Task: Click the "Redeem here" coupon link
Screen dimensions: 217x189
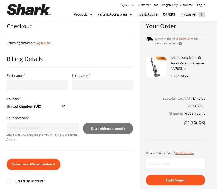Action: (184, 153)
